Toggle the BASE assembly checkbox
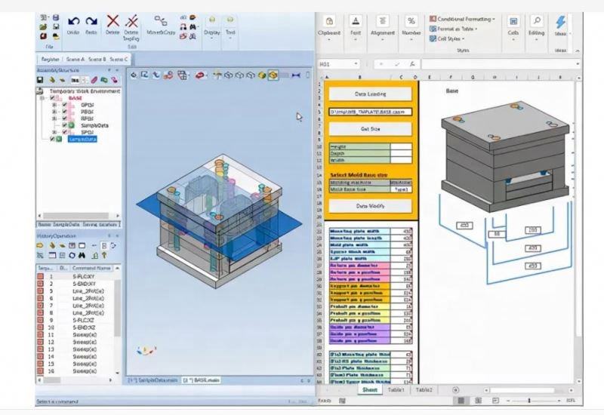This screenshot has height=415, width=604. [53, 98]
